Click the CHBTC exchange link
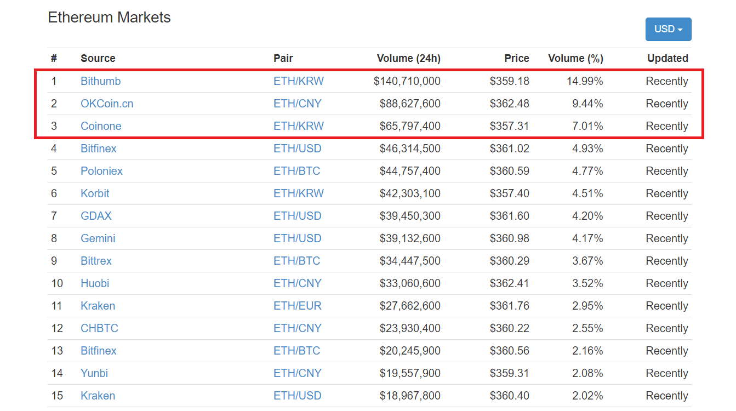Screen dimensions: 736x411 99,328
